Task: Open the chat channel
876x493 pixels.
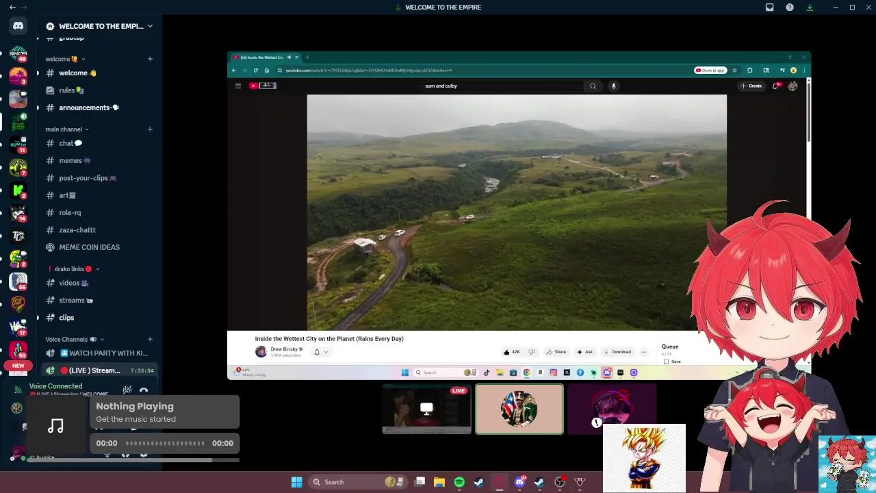Action: 99,143
